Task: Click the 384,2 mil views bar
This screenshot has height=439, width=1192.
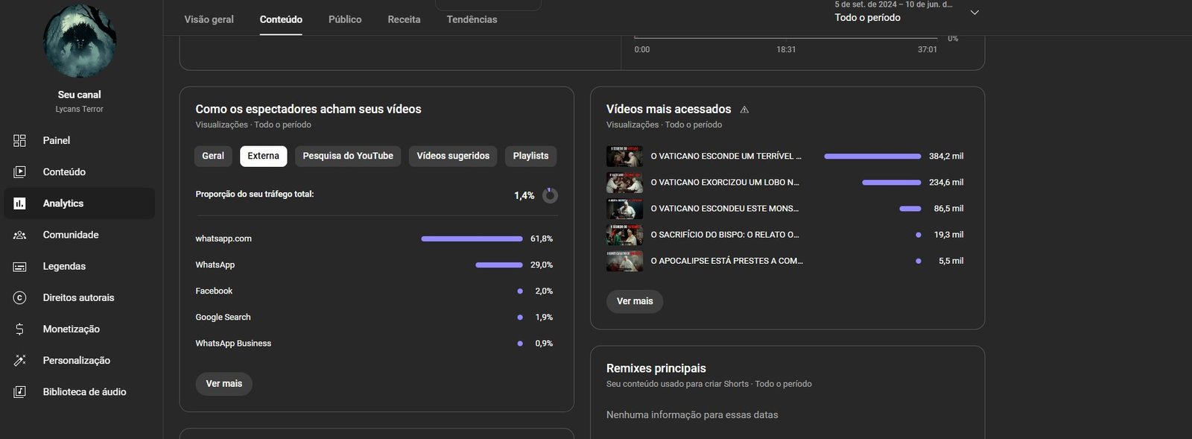Action: tap(872, 156)
